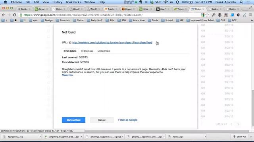
Task: Open the Design bookmarks folder
Action: point(47,20)
